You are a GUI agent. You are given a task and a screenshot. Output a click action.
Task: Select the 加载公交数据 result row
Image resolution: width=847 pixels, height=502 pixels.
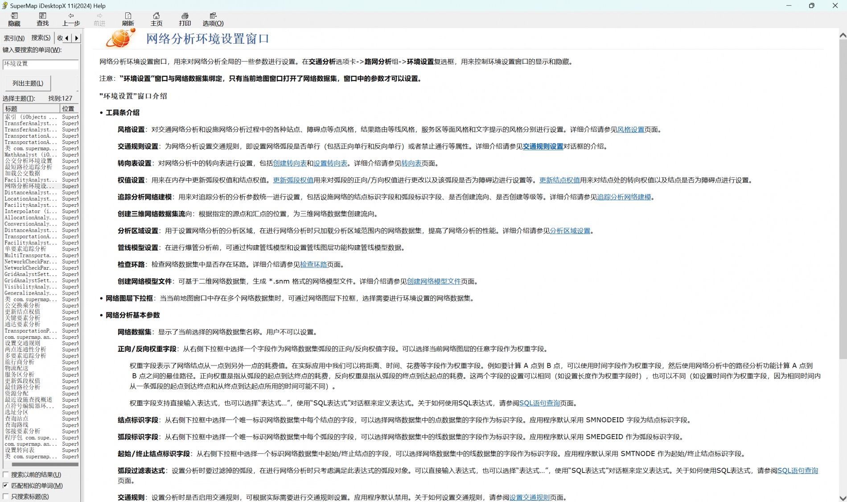[41, 173]
